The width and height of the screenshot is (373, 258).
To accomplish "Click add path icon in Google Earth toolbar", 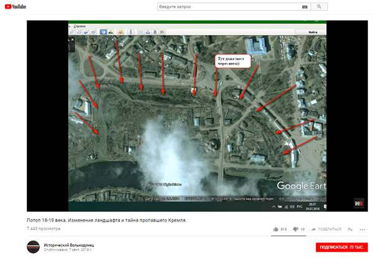I will click(x=79, y=32).
